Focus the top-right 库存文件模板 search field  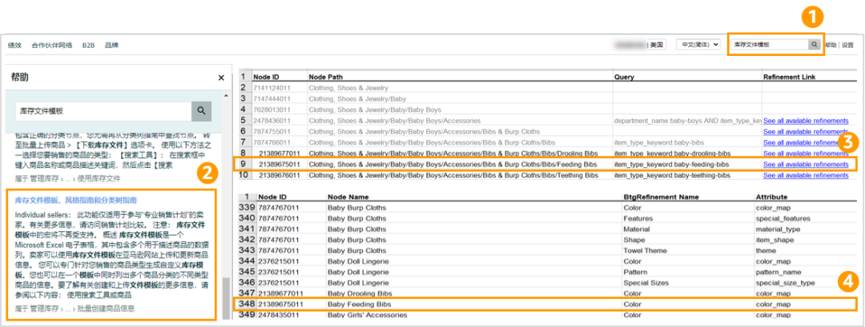[x=769, y=45]
